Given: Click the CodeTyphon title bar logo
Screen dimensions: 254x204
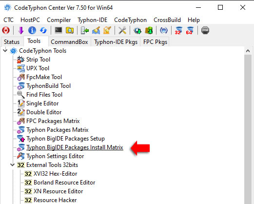Looking at the screenshot, I should (x=8, y=7).
